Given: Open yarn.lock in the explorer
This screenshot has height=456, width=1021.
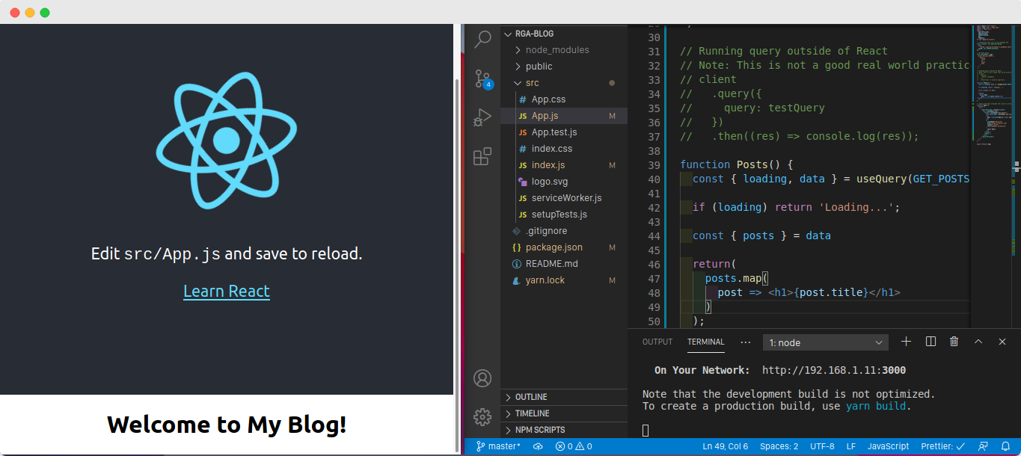Looking at the screenshot, I should (x=564, y=280).
